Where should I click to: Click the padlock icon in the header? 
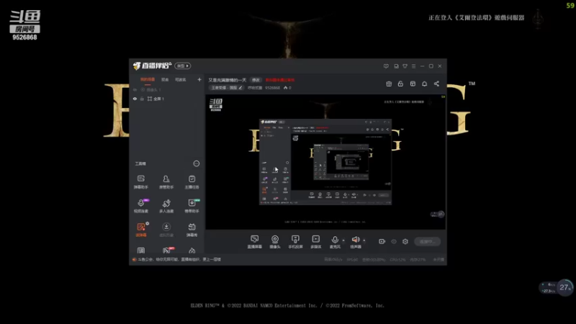[x=400, y=84]
